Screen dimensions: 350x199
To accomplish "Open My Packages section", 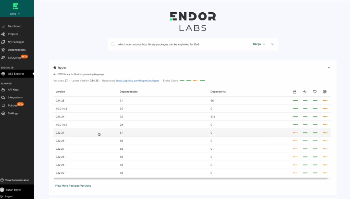I will (17, 42).
